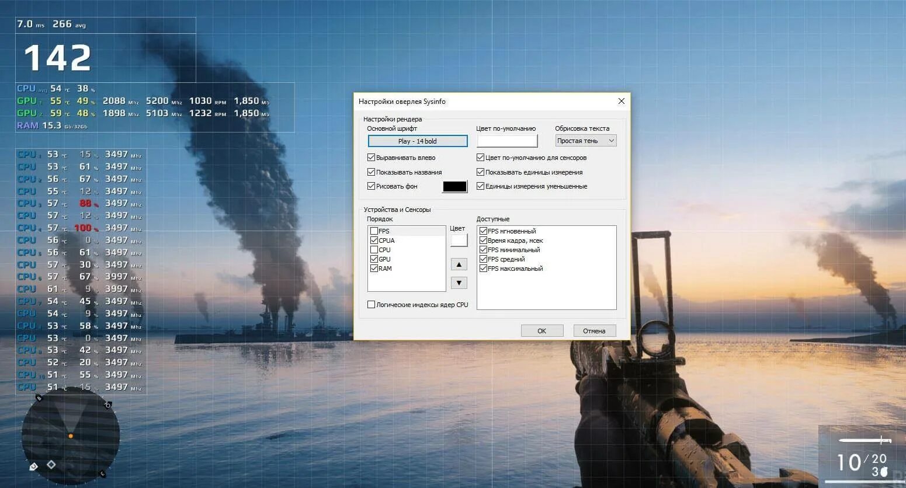906x488 pixels.
Task: Click the 5200 Mhz value in the overlay
Action: (x=164, y=101)
